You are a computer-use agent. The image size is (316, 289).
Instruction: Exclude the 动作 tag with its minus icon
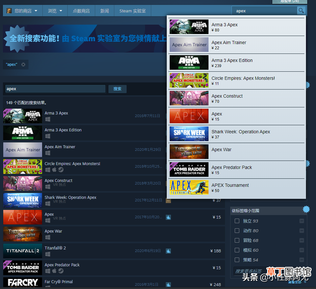[302, 231]
